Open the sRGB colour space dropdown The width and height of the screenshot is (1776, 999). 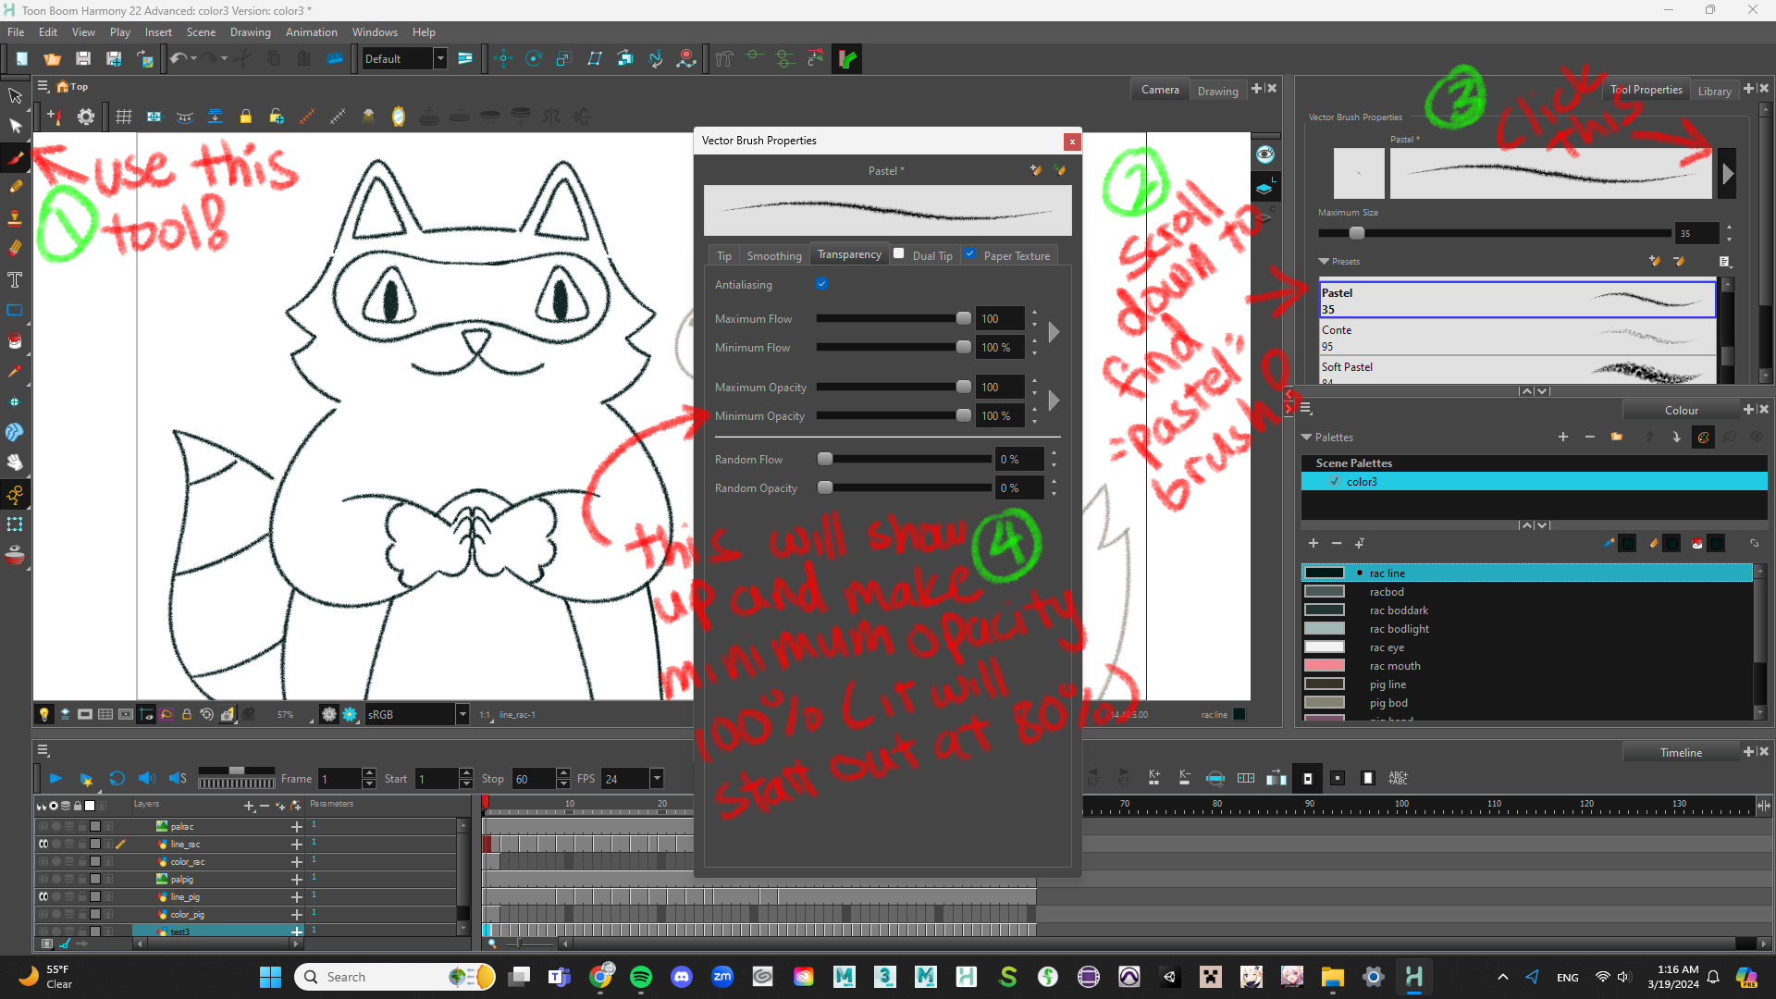coord(462,715)
